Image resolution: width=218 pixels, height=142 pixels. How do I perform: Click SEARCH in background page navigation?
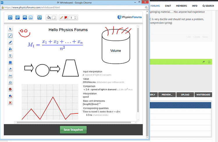[x=208, y=6]
